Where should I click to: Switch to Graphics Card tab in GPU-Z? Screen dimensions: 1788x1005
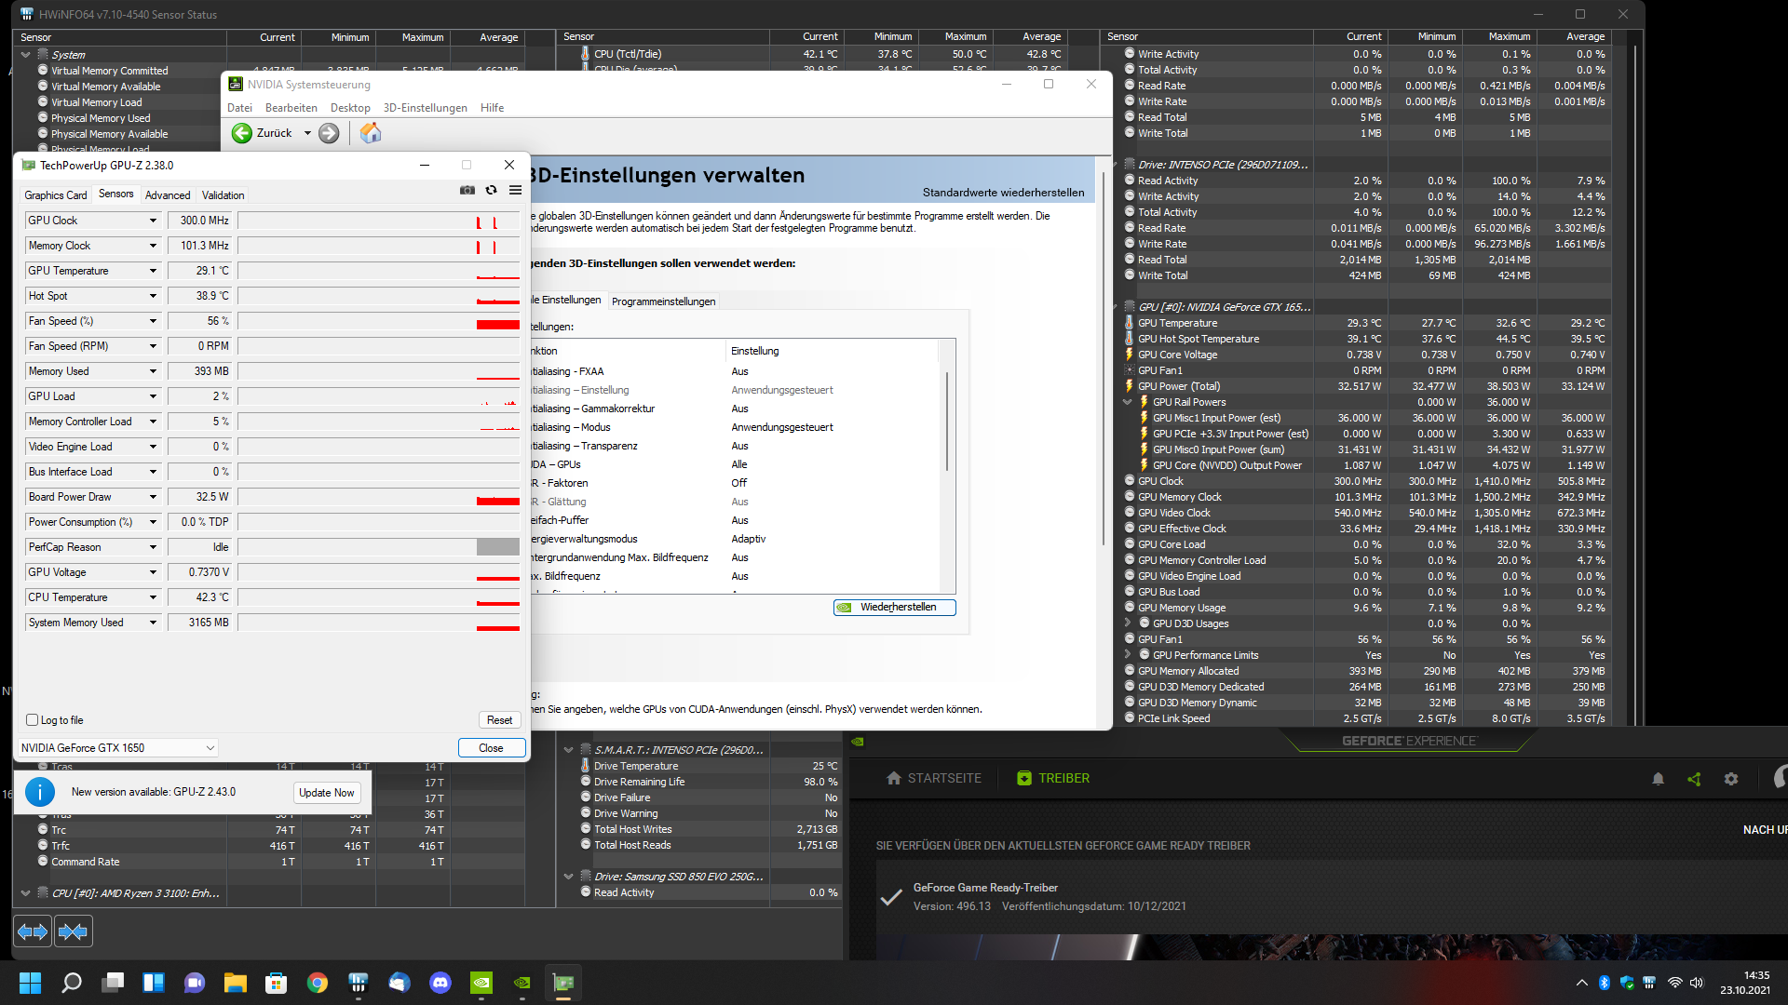coord(56,195)
